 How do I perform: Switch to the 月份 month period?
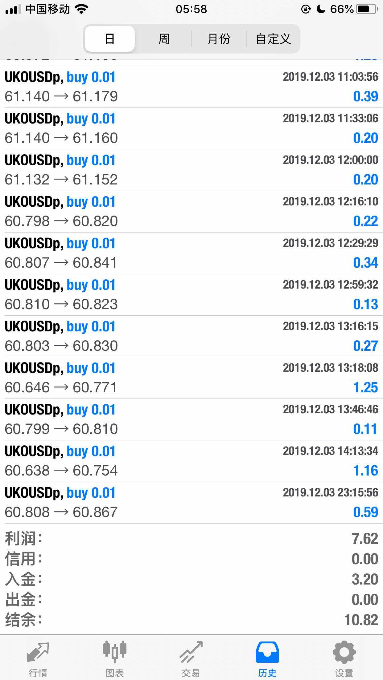pos(219,39)
